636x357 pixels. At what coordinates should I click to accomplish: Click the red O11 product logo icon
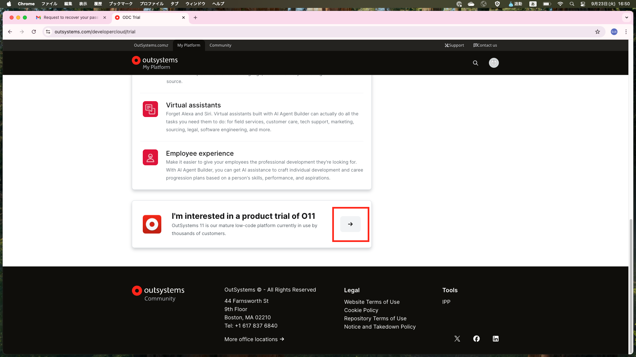tap(152, 224)
